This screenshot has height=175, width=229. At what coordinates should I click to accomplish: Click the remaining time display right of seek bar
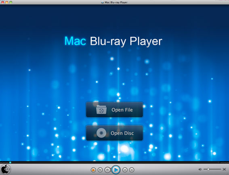click(x=225, y=162)
